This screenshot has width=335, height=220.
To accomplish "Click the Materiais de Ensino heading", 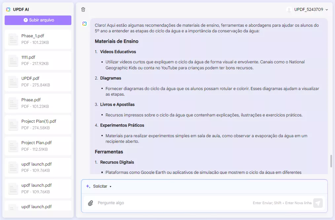I will coord(117,42).
